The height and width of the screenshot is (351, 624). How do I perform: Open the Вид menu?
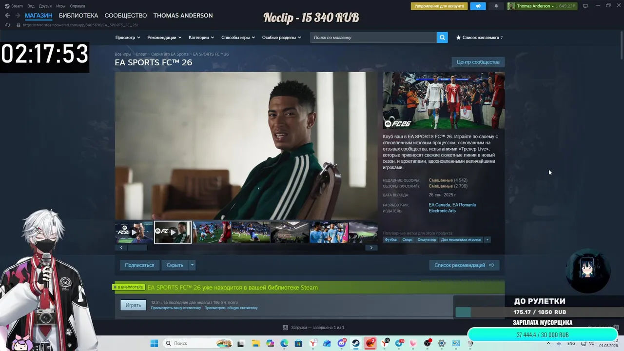(x=31, y=6)
